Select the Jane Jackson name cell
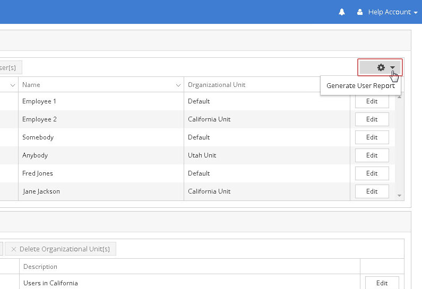The height and width of the screenshot is (289, 422). pyautogui.click(x=41, y=191)
